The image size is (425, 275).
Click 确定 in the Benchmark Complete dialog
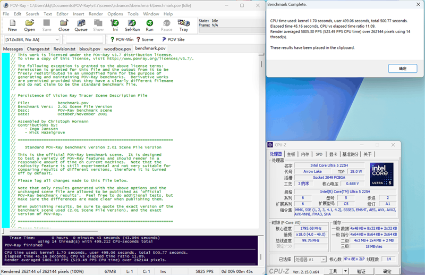[402, 69]
